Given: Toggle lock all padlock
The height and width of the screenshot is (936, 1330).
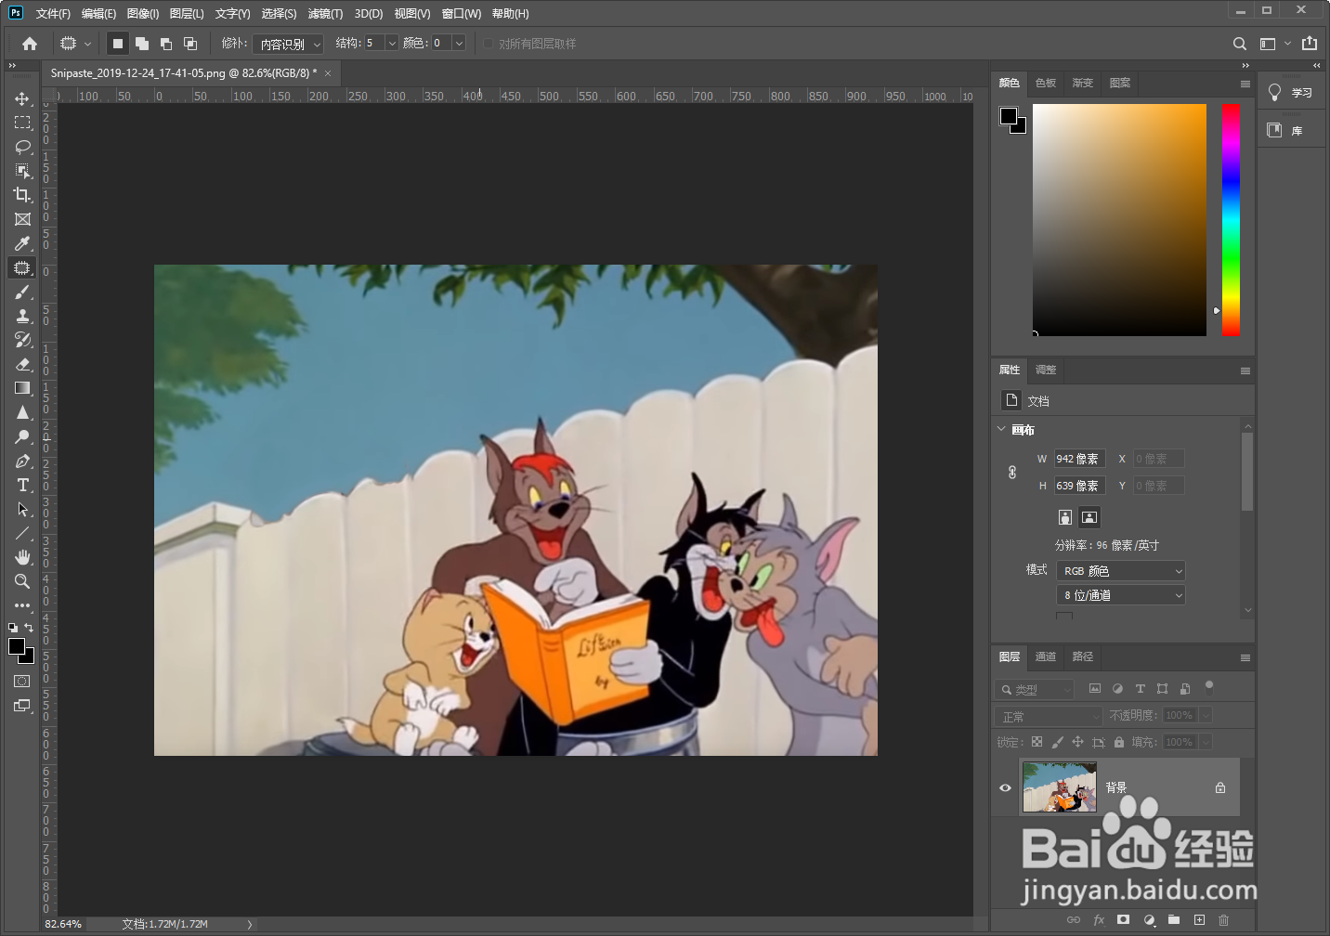Looking at the screenshot, I should 1119,742.
